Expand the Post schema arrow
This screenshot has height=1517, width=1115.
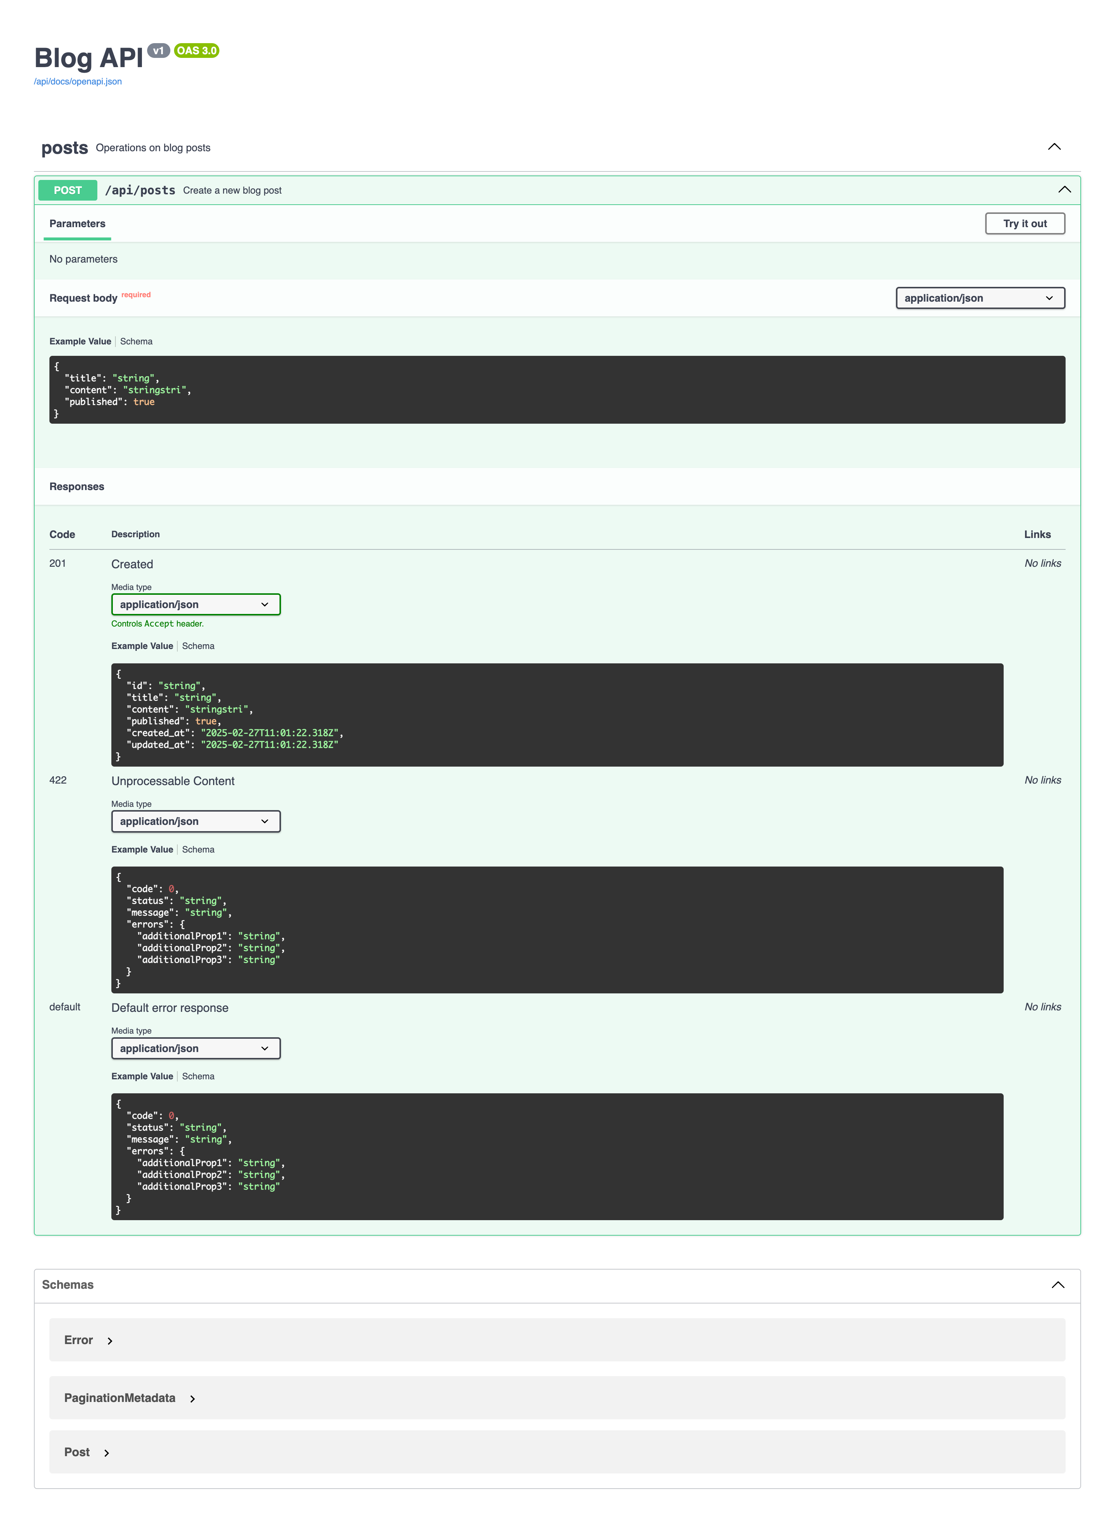pyautogui.click(x=107, y=1452)
